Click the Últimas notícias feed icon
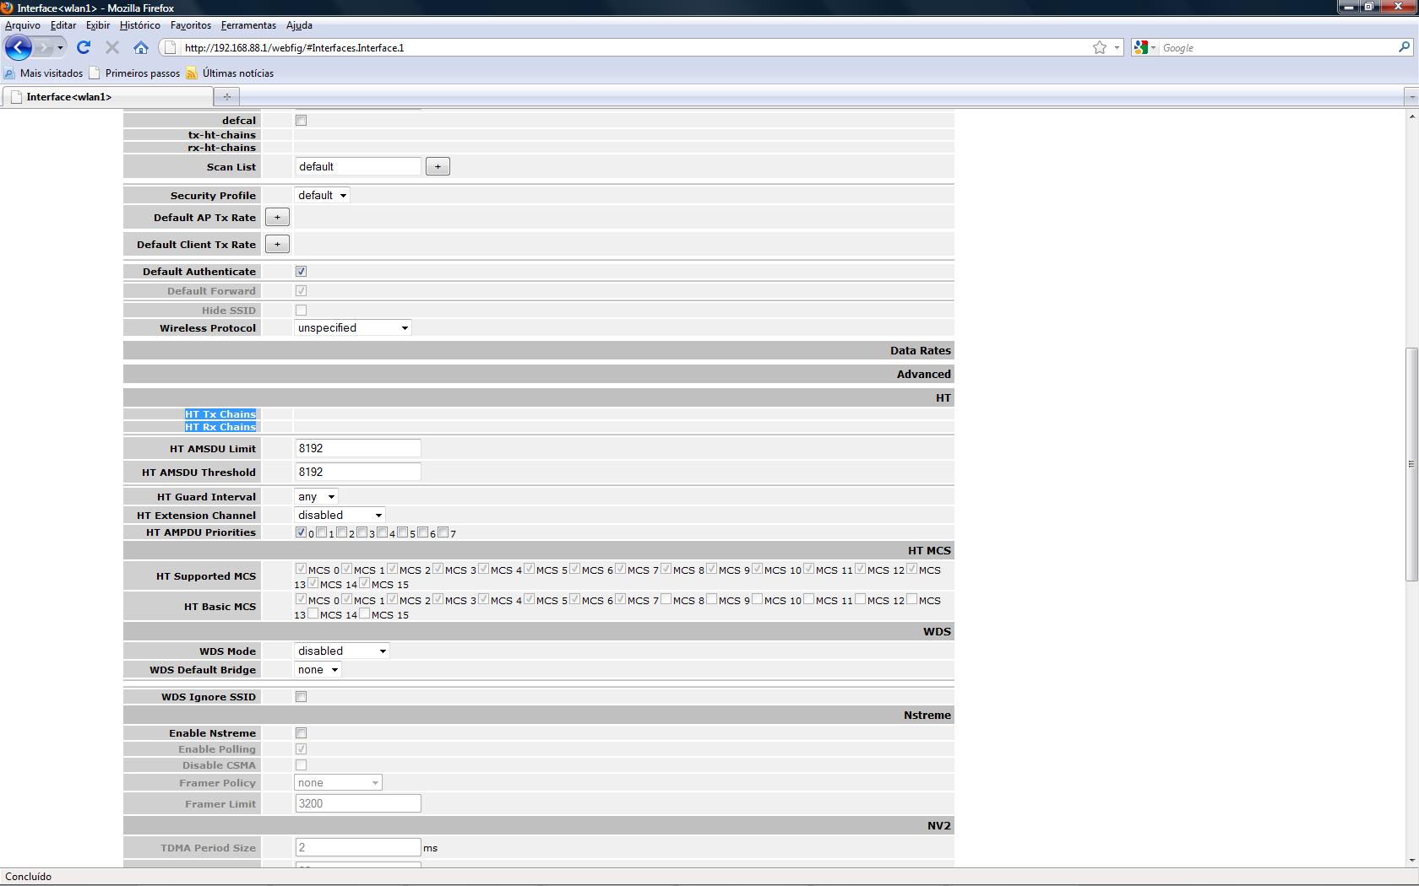The image size is (1419, 886). tap(192, 73)
